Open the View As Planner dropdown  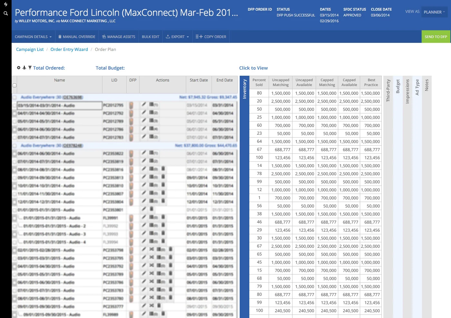434,12
